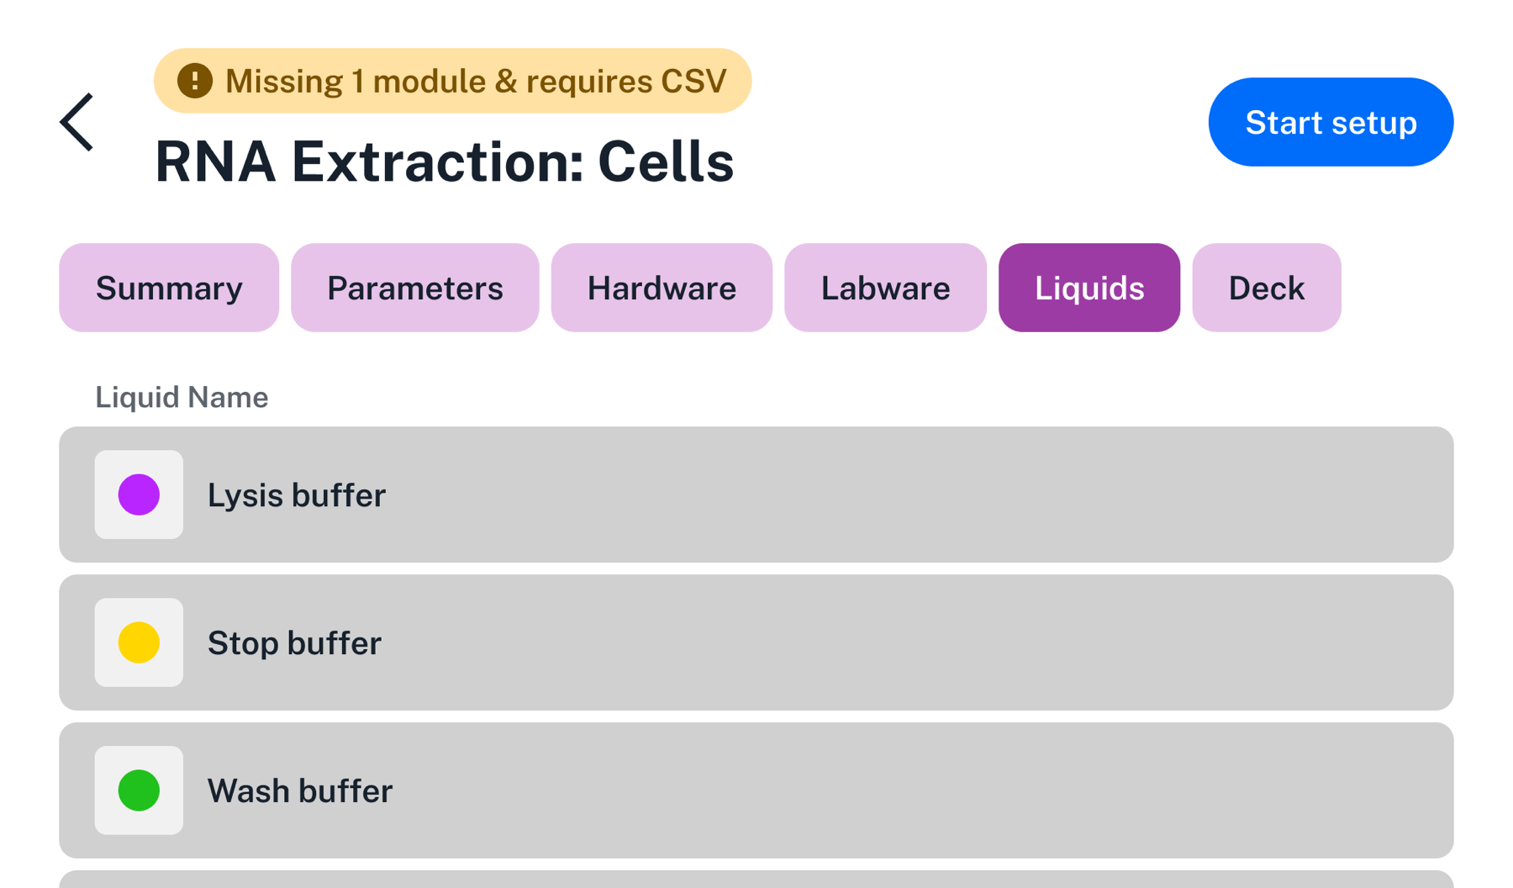Open the Stop buffer row details
The image size is (1513, 888).
(x=756, y=642)
